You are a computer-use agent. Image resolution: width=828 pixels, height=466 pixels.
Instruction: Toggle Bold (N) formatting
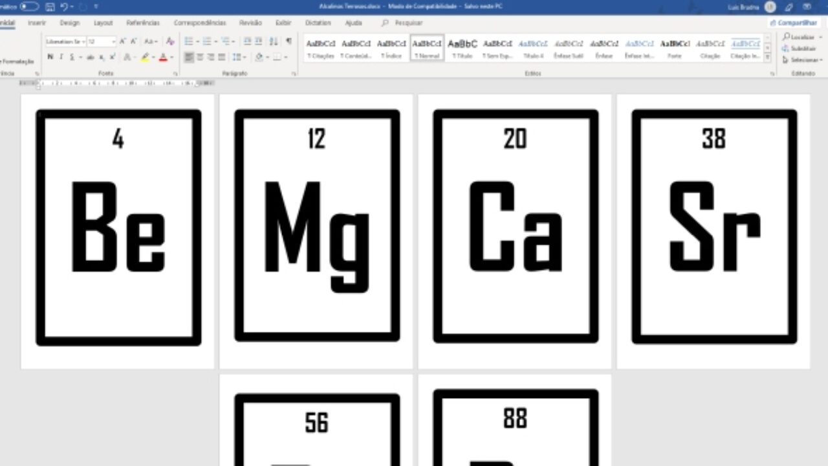(50, 57)
